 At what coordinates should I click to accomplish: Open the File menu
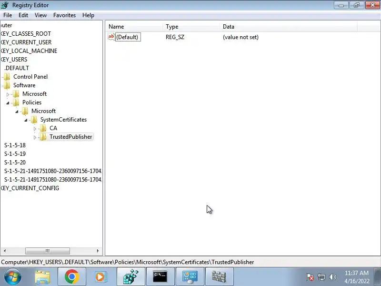click(8, 15)
